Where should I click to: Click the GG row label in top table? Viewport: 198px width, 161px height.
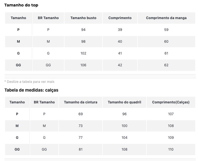pos(18,65)
